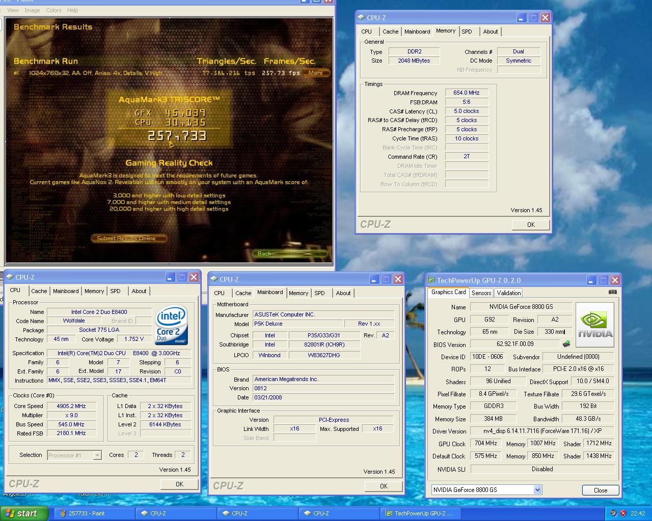The width and height of the screenshot is (652, 521).
Task: Click the Start button on taskbar
Action: coord(24,513)
